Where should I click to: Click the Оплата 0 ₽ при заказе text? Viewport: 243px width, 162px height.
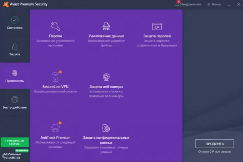pyautogui.click(x=214, y=152)
